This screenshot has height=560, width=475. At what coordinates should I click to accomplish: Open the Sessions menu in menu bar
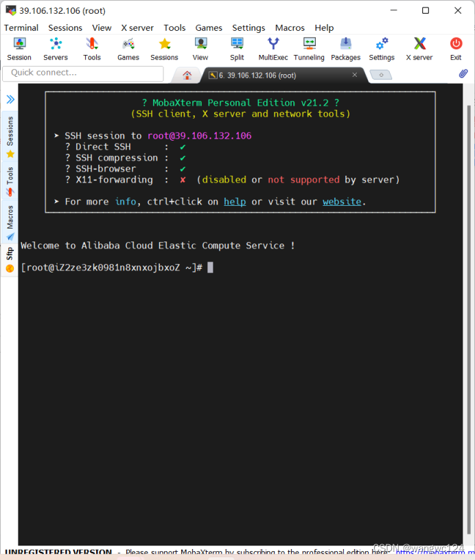tap(65, 28)
